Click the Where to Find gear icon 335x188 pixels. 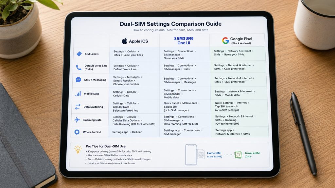pyautogui.click(x=77, y=132)
